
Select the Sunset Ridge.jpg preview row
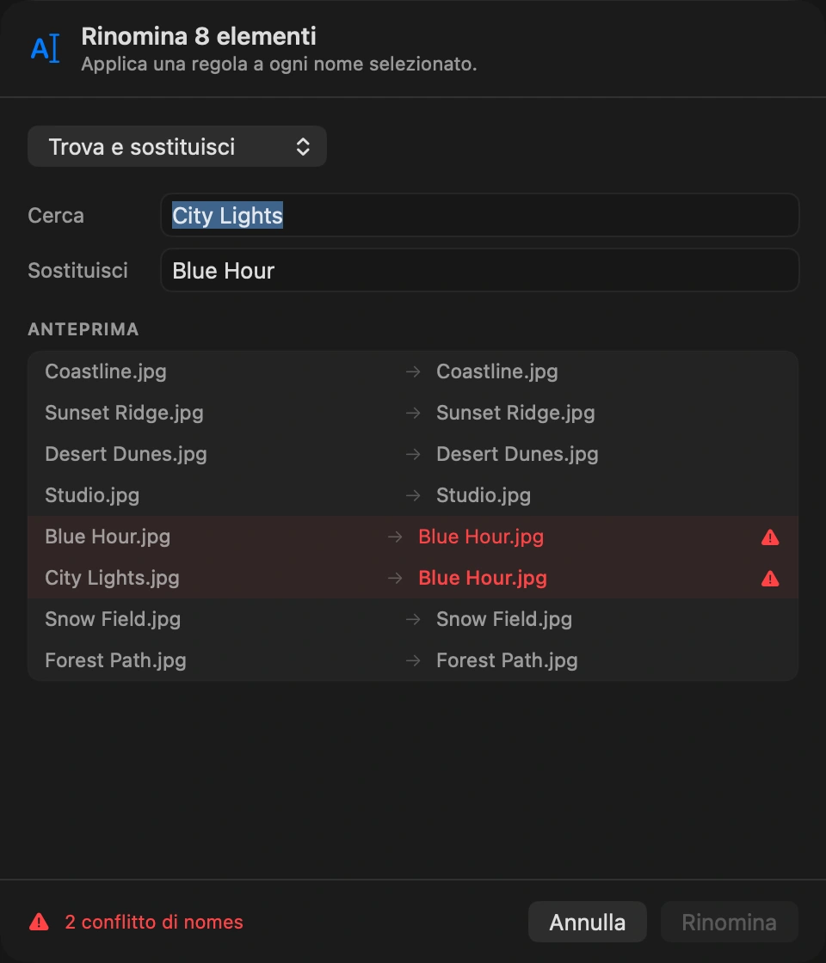click(x=413, y=413)
